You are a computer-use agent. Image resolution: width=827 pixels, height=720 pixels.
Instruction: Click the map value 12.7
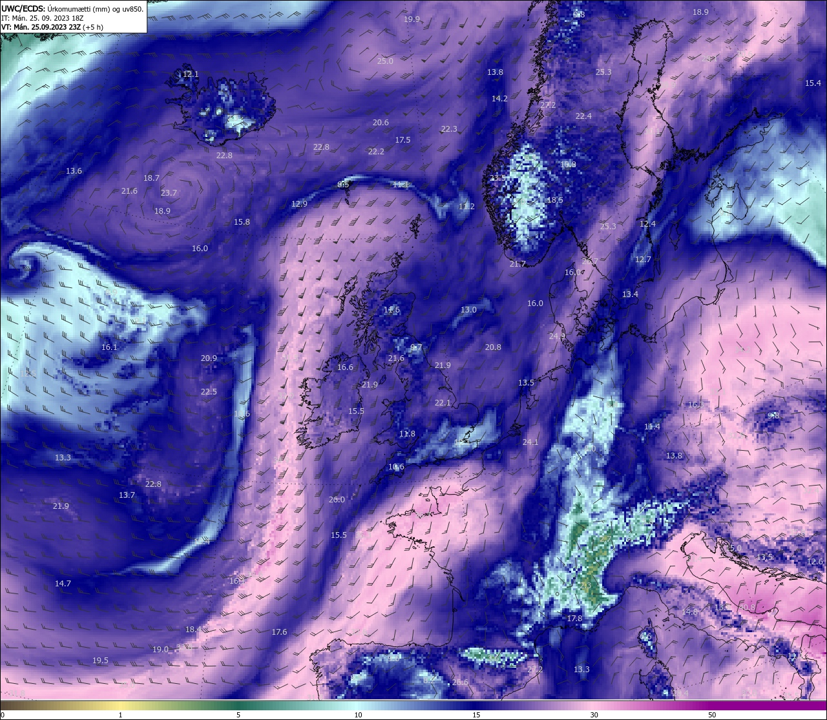643,260
